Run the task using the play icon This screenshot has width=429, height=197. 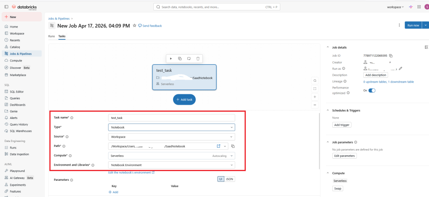point(171,59)
